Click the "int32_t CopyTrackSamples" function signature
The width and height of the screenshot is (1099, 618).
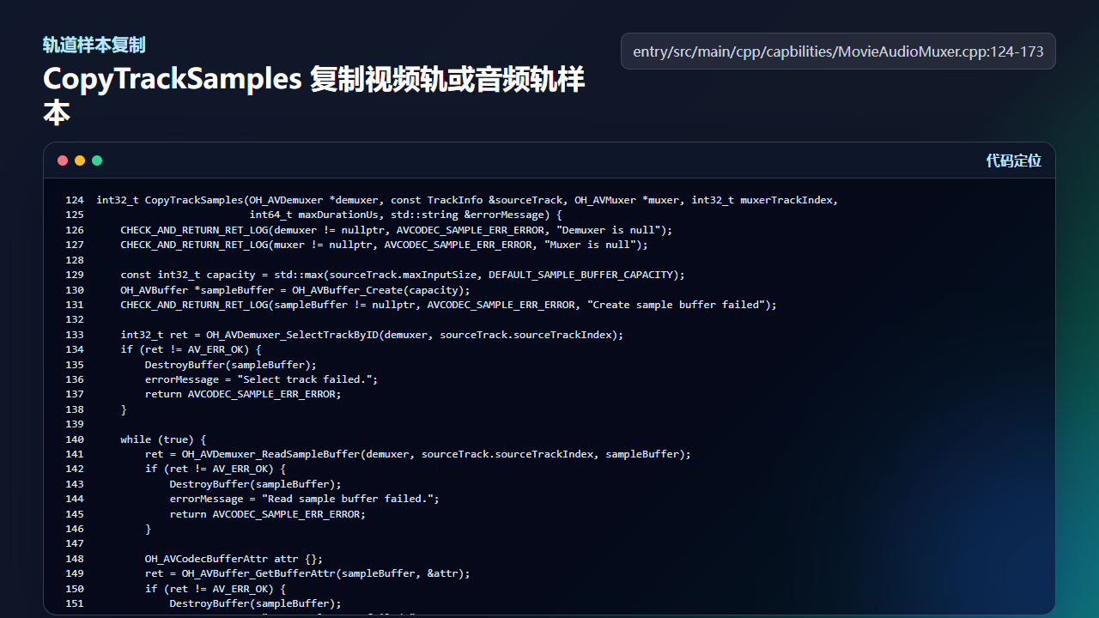tap(170, 200)
